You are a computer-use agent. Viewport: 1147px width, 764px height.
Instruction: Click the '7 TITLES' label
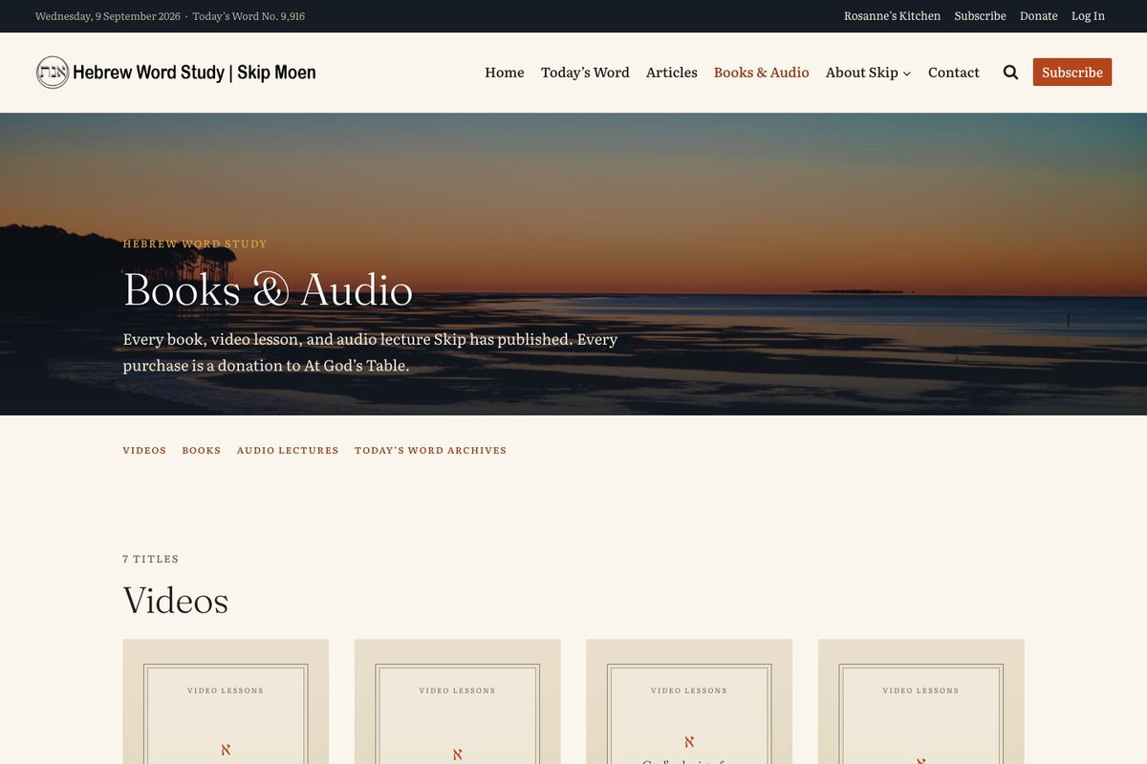pos(151,559)
